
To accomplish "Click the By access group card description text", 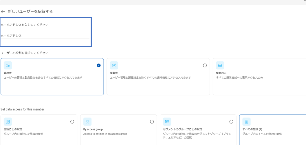I will tap(105, 134).
